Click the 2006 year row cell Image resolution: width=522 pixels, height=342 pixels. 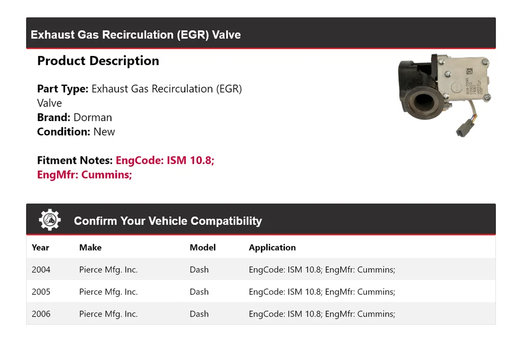[41, 314]
